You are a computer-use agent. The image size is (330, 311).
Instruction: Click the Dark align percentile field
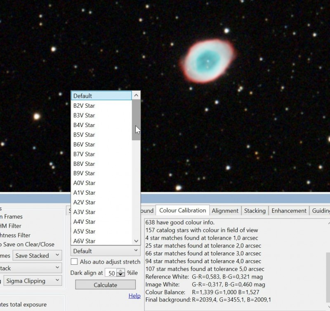pos(111,273)
